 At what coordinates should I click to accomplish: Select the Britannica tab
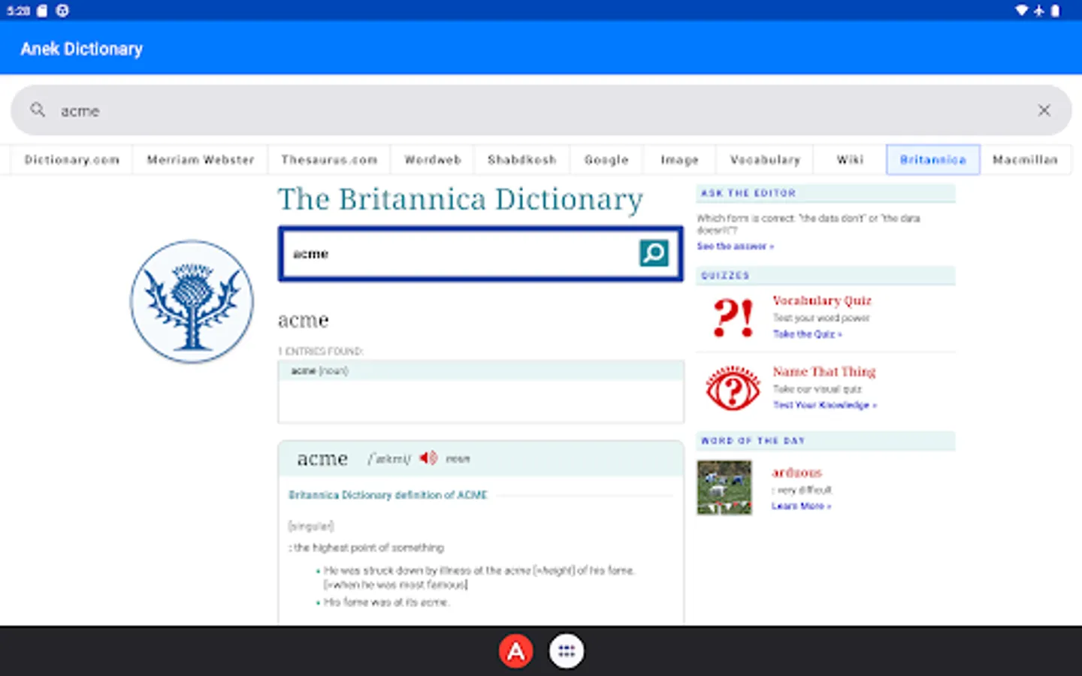pos(933,160)
